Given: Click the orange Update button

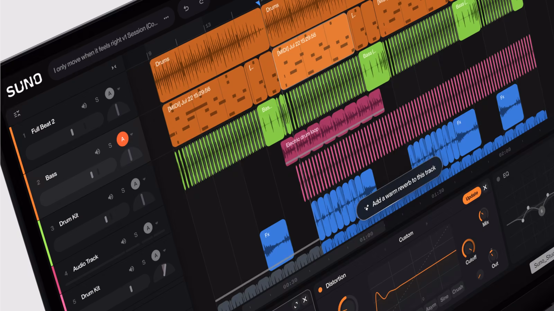Looking at the screenshot, I should click(x=472, y=196).
